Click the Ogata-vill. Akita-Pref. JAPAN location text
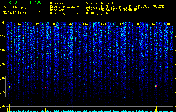 point(125,6)
